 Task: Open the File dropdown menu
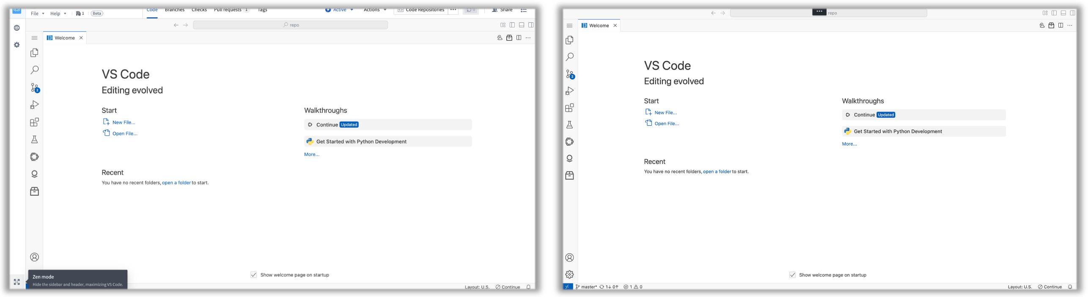point(38,13)
